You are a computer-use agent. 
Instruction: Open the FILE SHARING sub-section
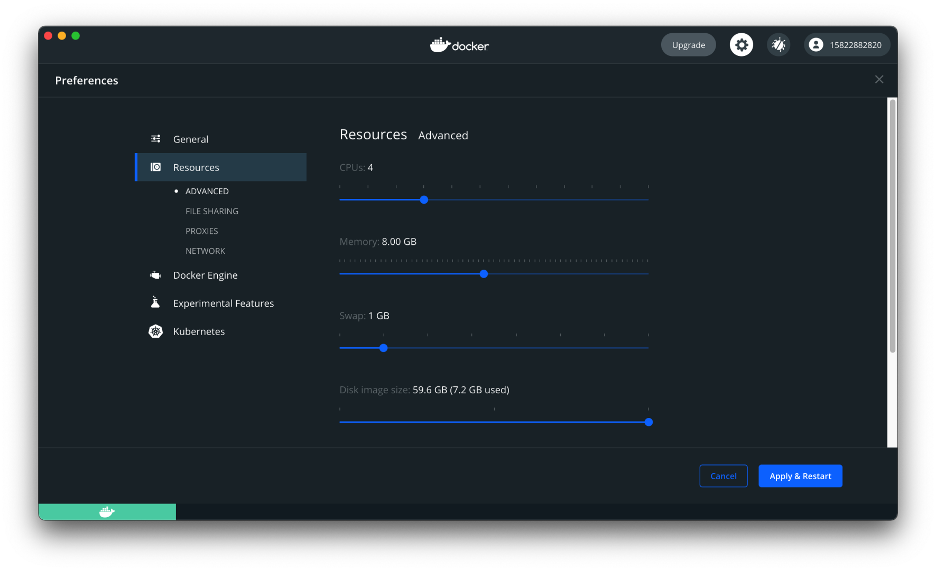click(212, 211)
